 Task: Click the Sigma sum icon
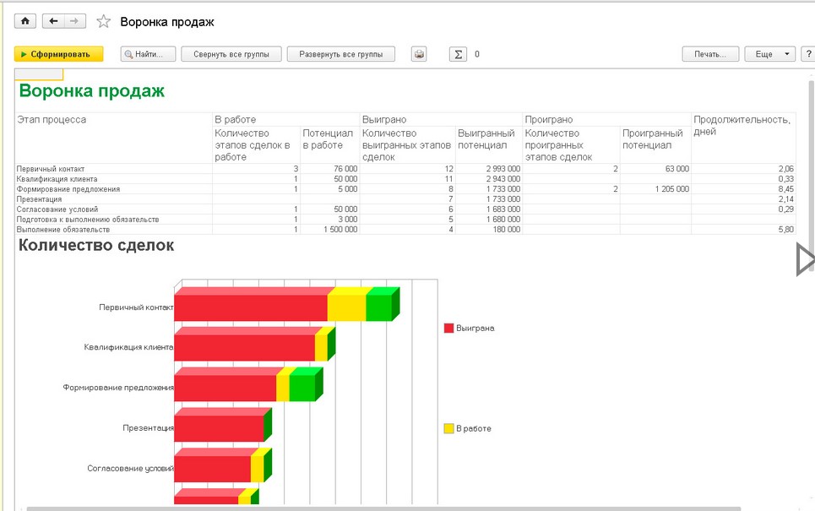(x=458, y=54)
